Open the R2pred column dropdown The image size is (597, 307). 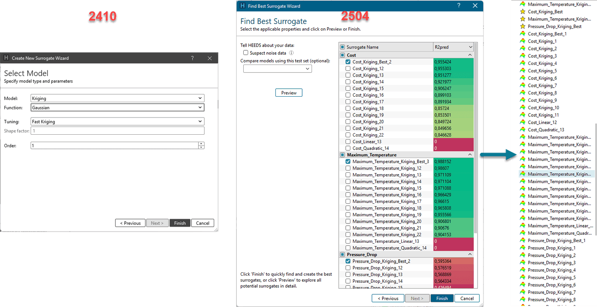coord(470,47)
